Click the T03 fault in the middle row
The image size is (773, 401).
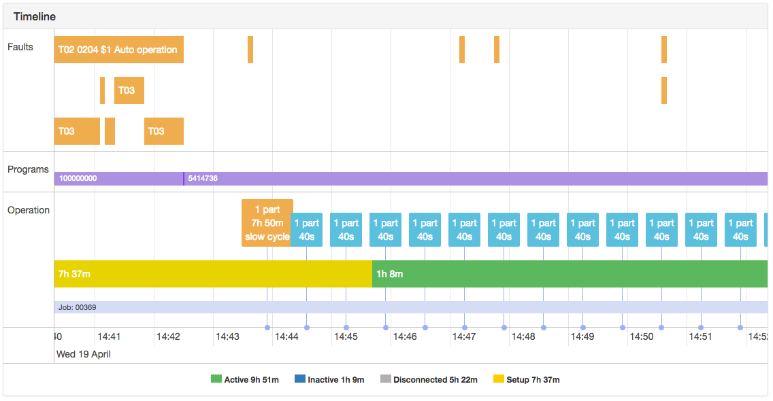pos(129,90)
